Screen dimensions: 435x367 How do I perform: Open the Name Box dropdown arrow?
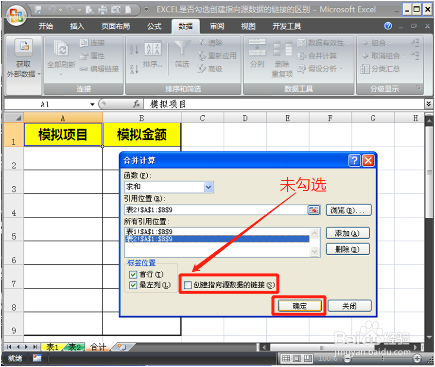tap(93, 104)
